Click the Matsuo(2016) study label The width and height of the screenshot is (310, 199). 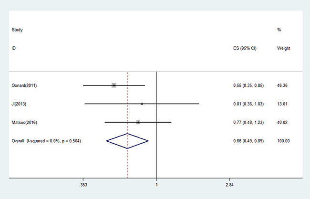(24, 122)
